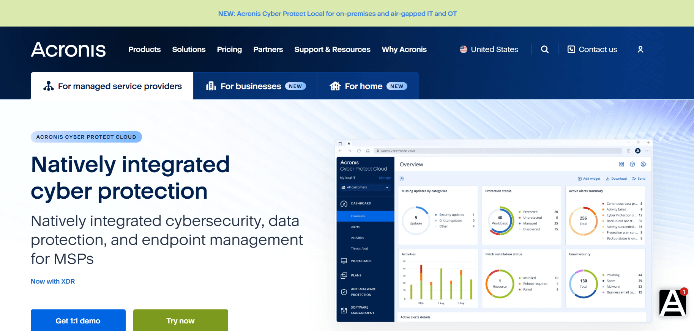Click the ACRONIS CYBER PROTECT CLOUD badge

tap(86, 137)
